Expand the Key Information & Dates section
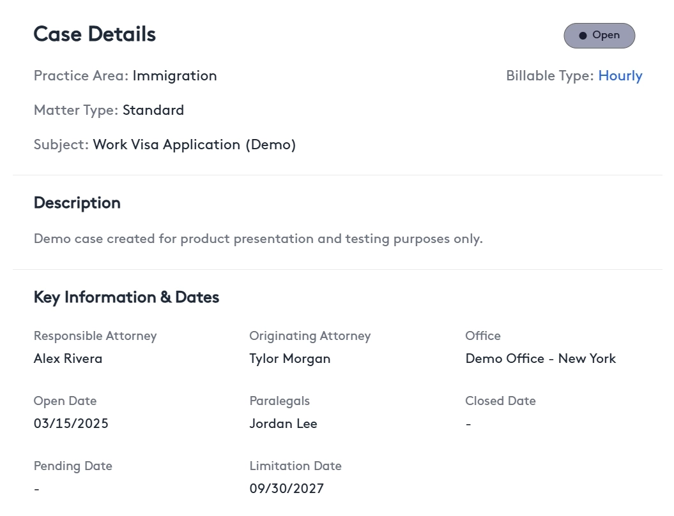Screen dimensions: 674x516 [x=126, y=297]
